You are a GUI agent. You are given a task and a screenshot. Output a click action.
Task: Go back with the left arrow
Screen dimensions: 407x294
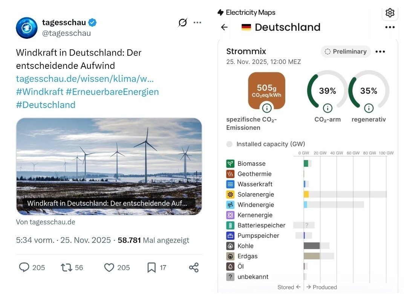225,27
